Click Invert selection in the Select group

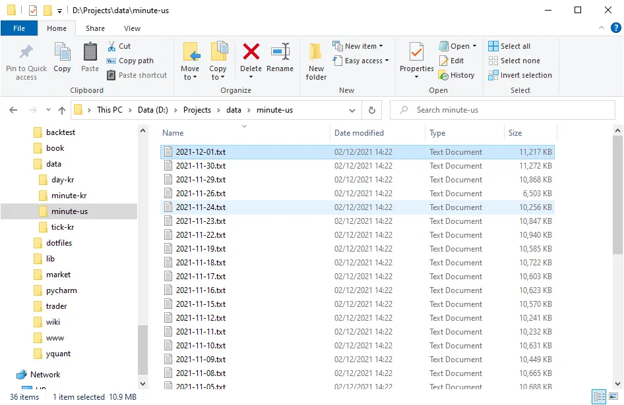point(520,75)
